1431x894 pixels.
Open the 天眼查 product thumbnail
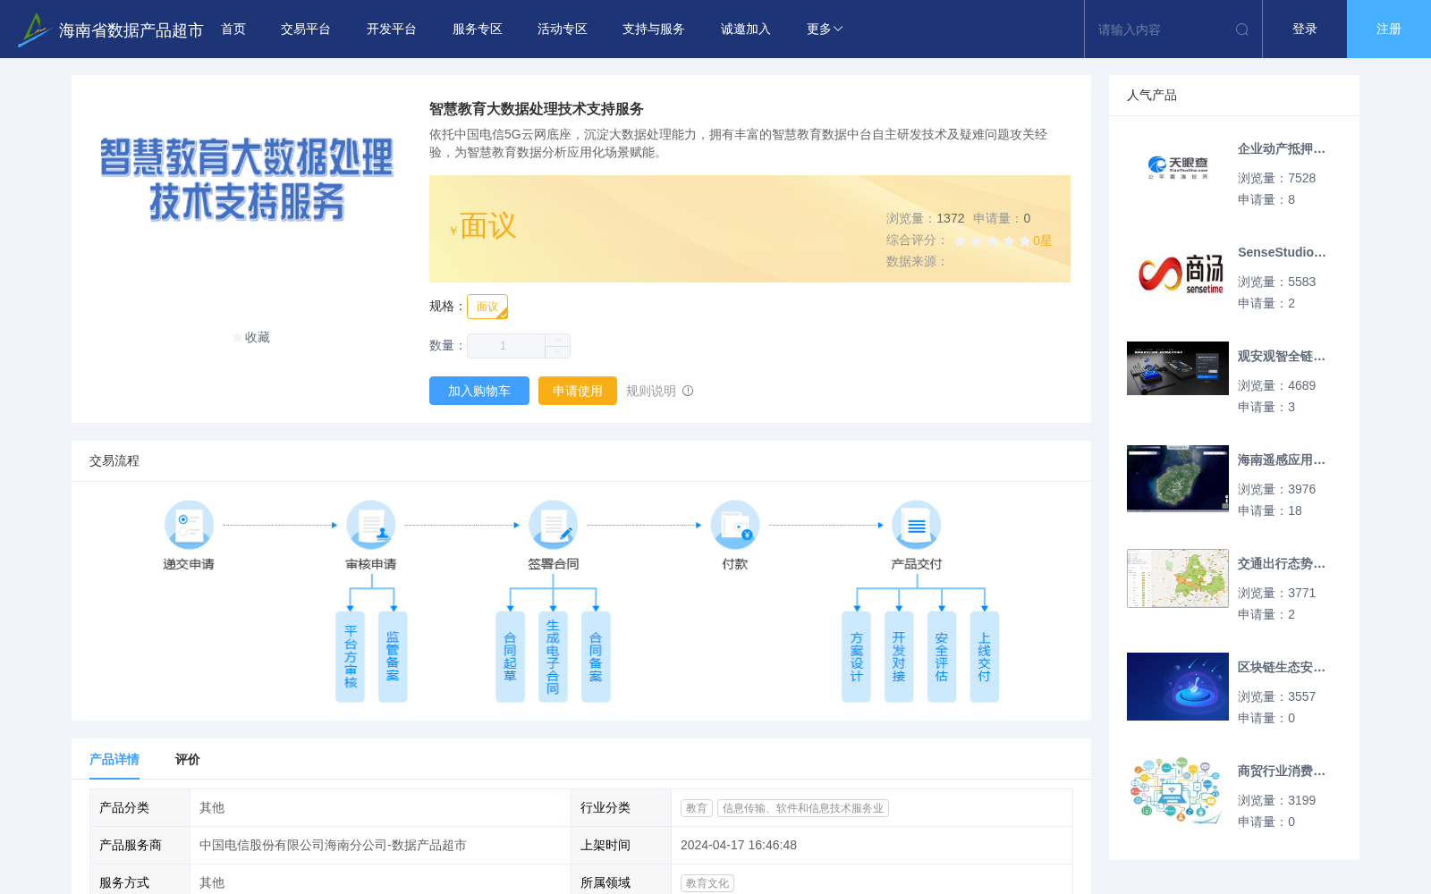coord(1178,168)
